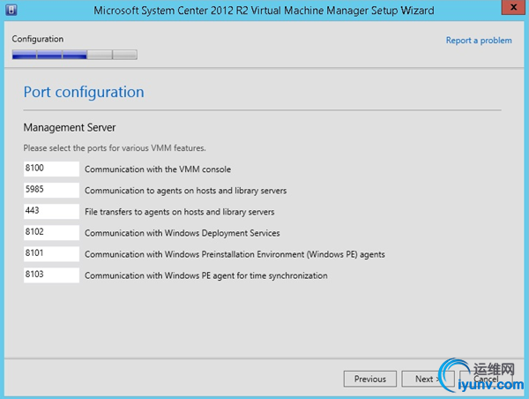Click the agents communication port field 5985
This screenshot has width=529, height=399.
(x=51, y=190)
